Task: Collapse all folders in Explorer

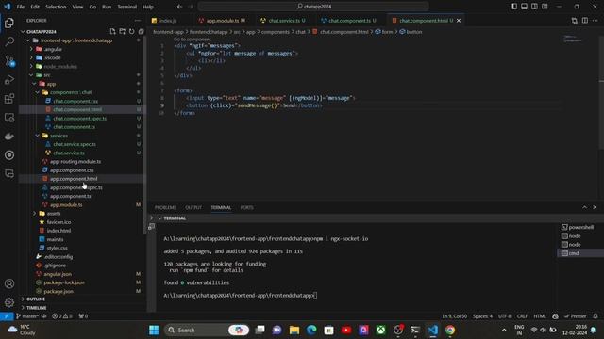Action: pyautogui.click(x=141, y=31)
